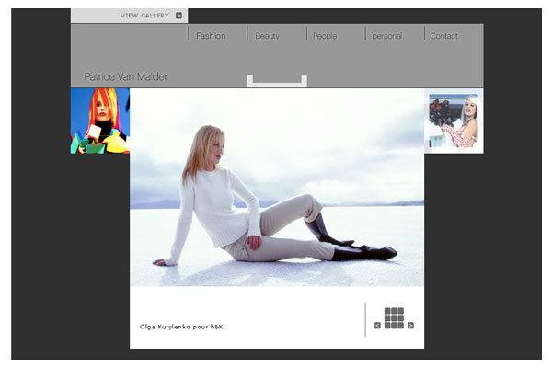This screenshot has width=552, height=368.
Task: Click the View Gallery link
Action: point(144,16)
